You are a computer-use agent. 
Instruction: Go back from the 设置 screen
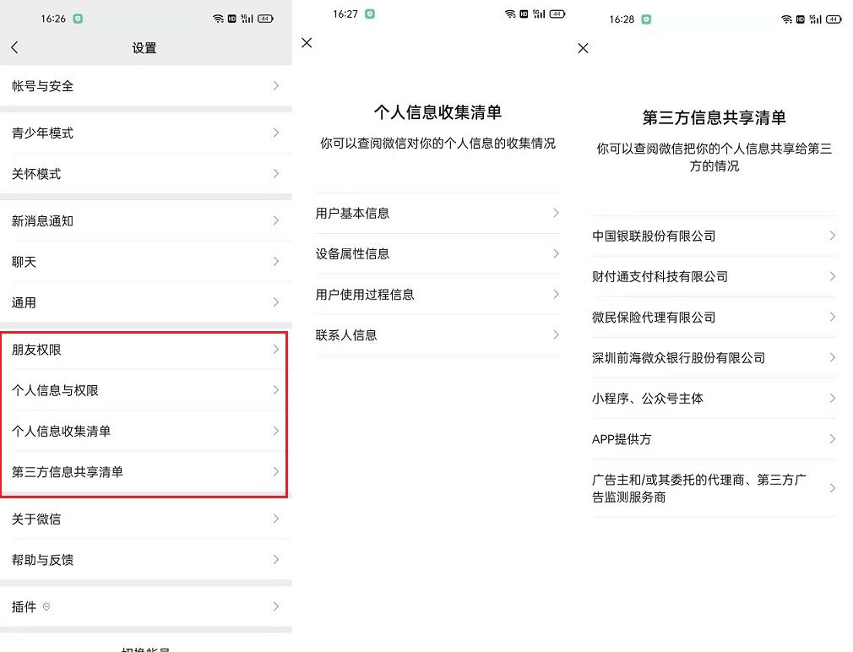coord(14,47)
